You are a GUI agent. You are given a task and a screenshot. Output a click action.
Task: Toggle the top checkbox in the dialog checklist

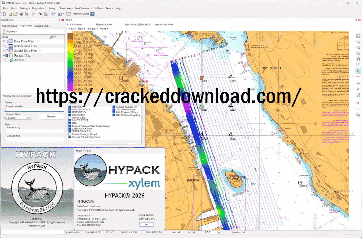pyautogui.click(x=70, y=107)
